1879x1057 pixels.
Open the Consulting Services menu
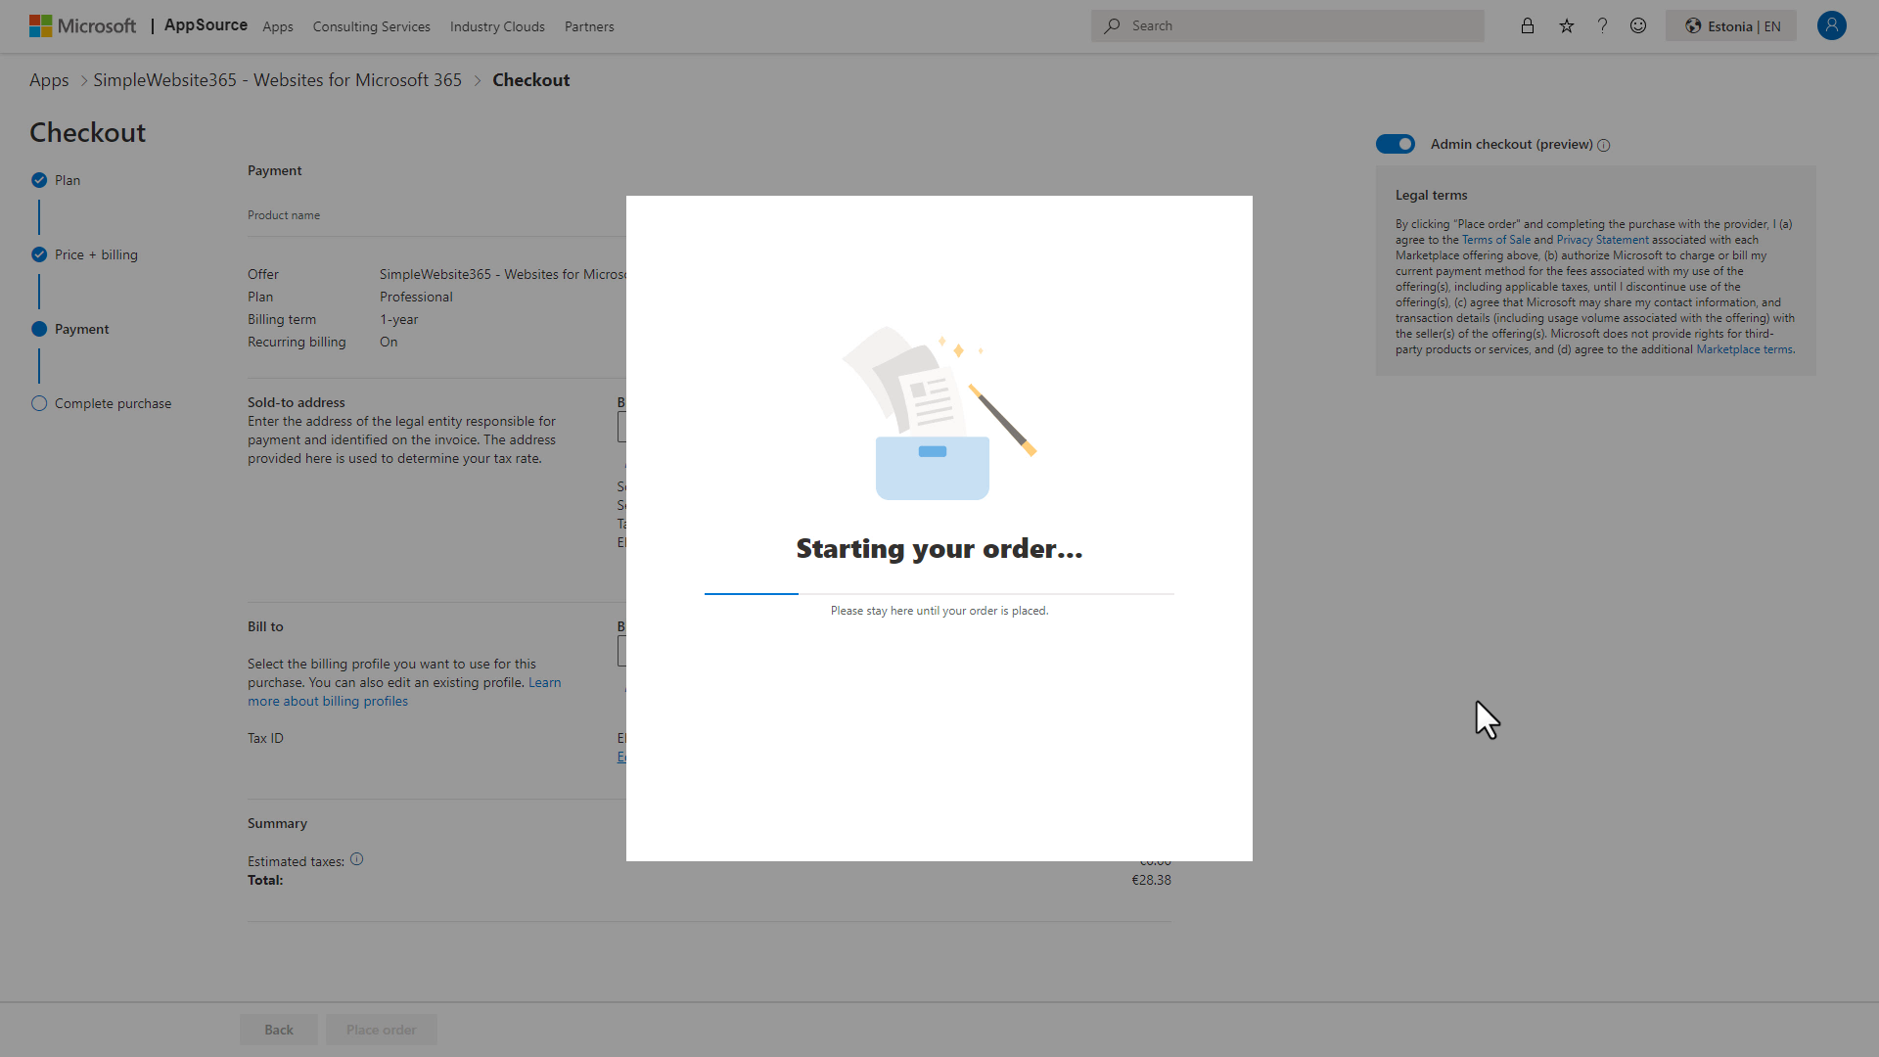coord(371,26)
